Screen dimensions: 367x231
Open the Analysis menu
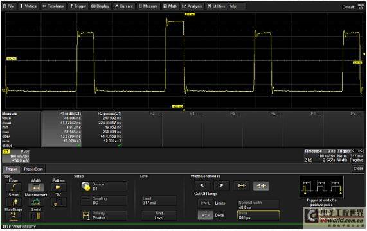pos(192,6)
